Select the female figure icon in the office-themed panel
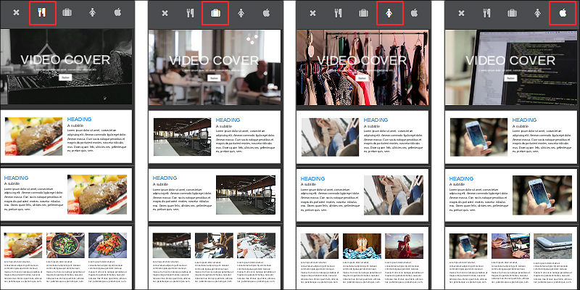Viewport: 580px width, 290px height. coord(241,13)
